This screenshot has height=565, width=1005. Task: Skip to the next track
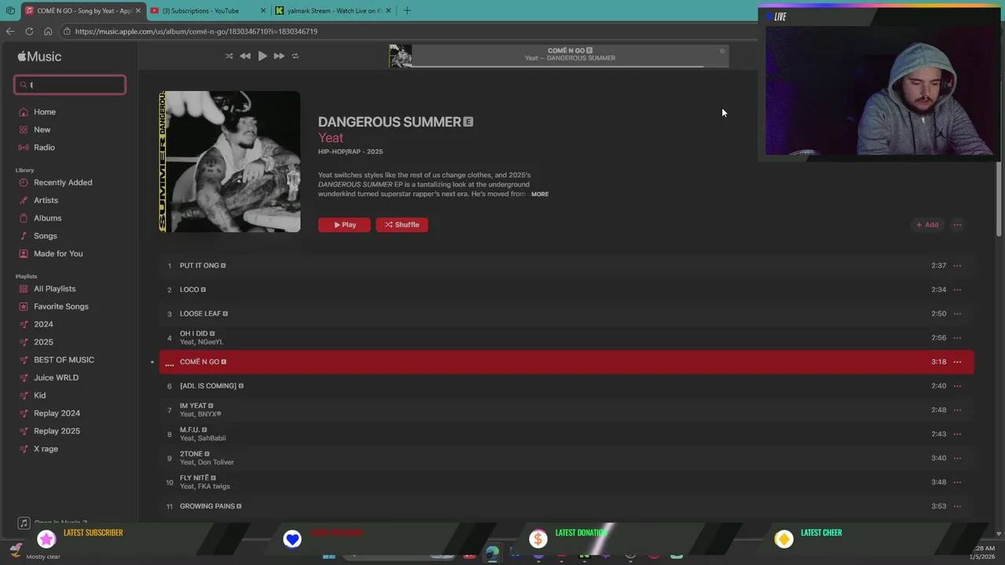point(279,56)
